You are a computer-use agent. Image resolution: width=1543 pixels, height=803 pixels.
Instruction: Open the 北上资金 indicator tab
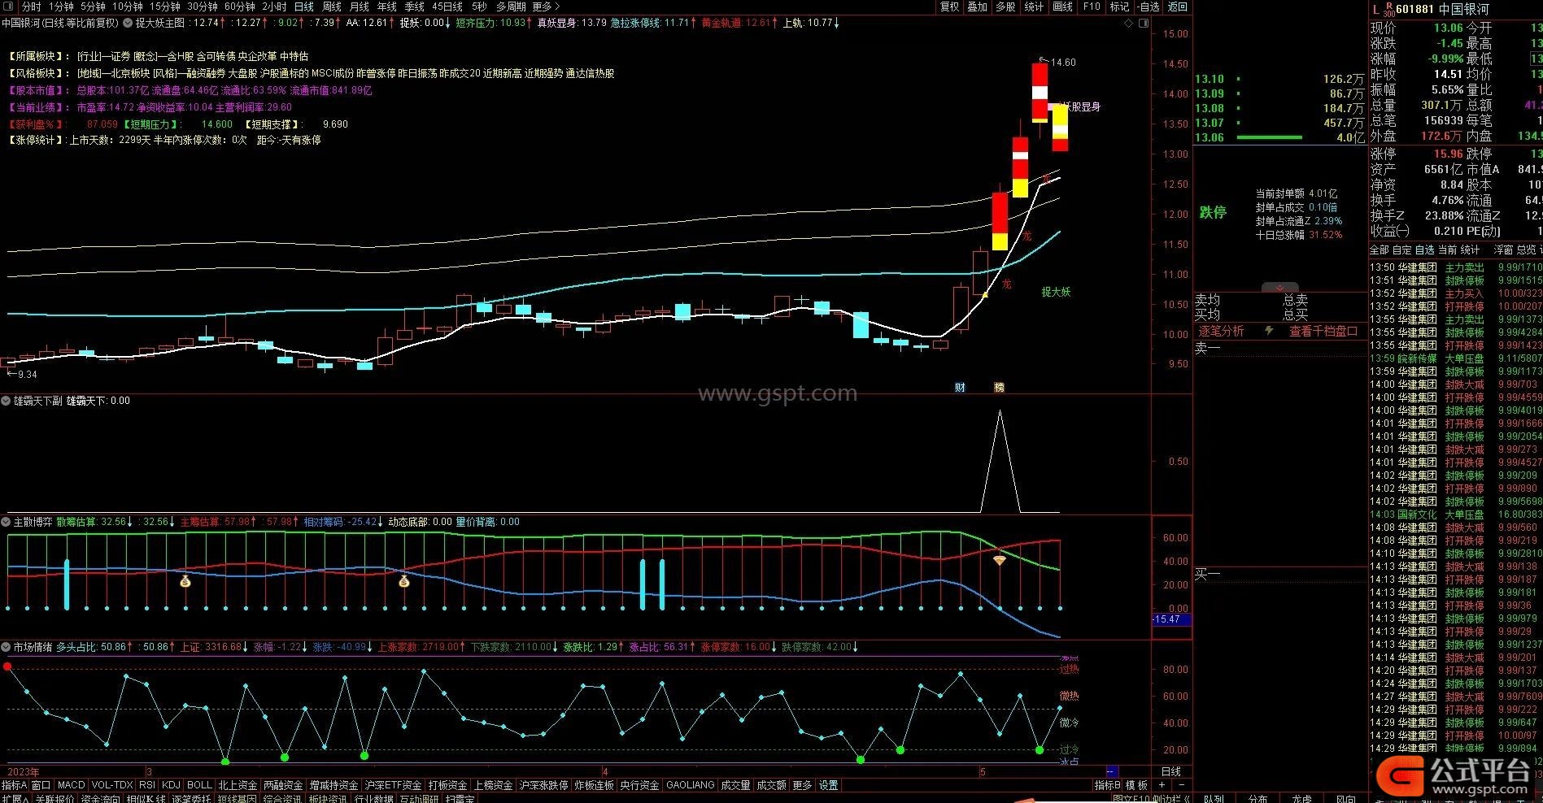coord(238,785)
